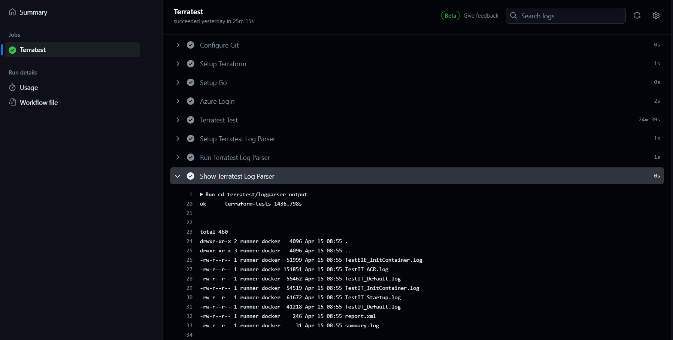Expand the 'Run cd terratest/logparser_output' command triangle

click(201, 194)
